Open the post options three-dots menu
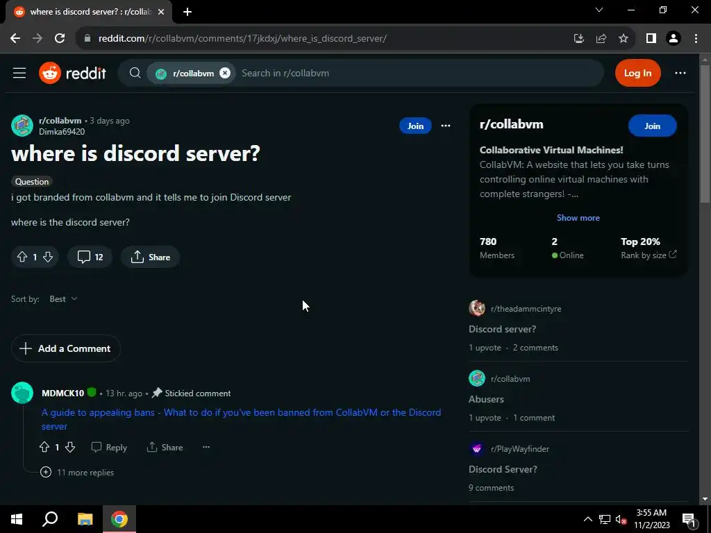The height and width of the screenshot is (533, 711). (446, 126)
